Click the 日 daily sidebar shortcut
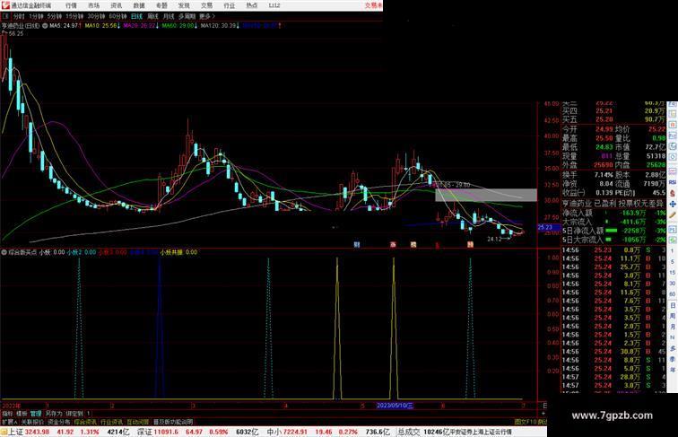Image resolution: width=678 pixels, height=437 pixels. point(673,305)
